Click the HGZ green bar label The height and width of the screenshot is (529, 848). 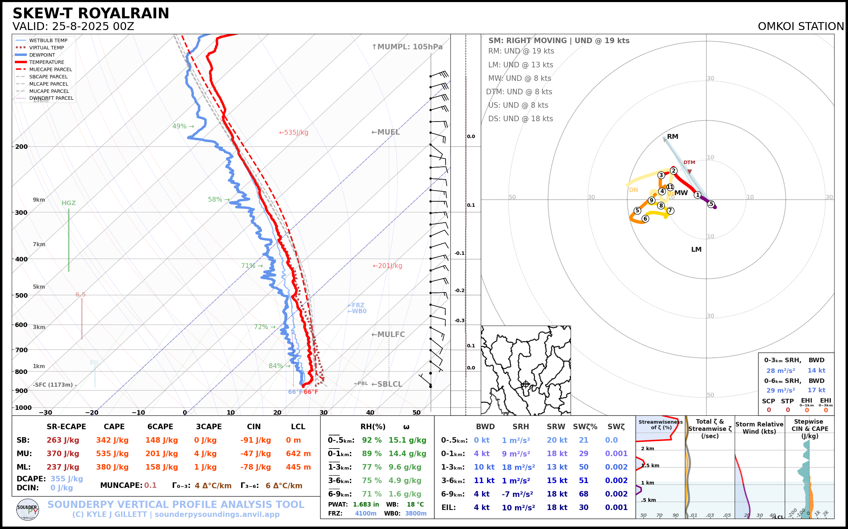pos(69,203)
